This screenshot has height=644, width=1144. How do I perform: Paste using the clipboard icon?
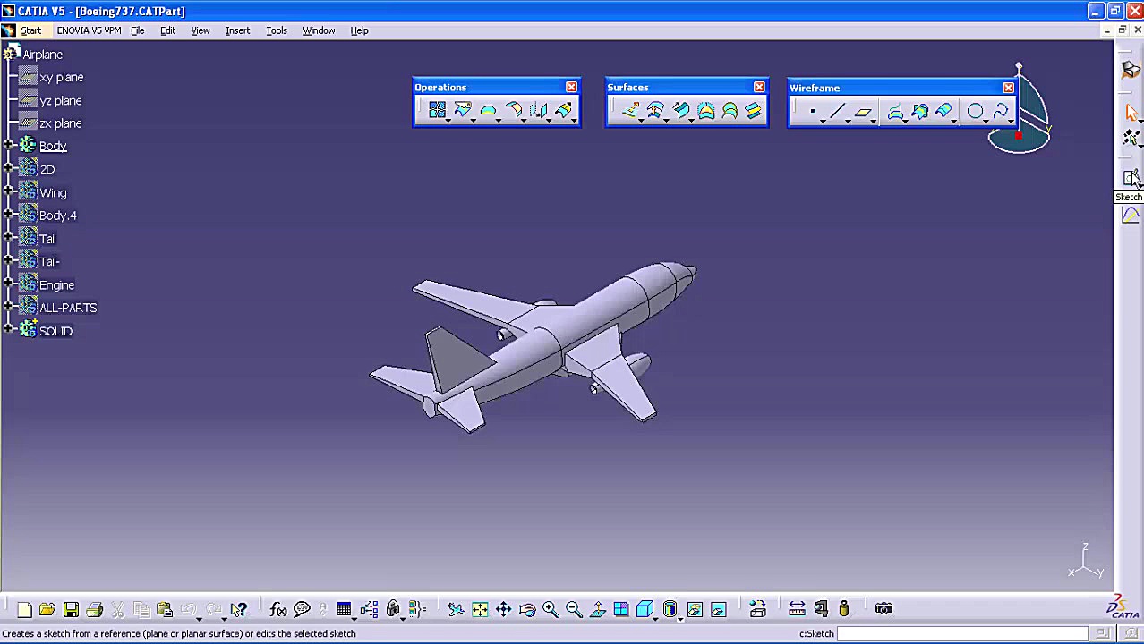coord(165,609)
